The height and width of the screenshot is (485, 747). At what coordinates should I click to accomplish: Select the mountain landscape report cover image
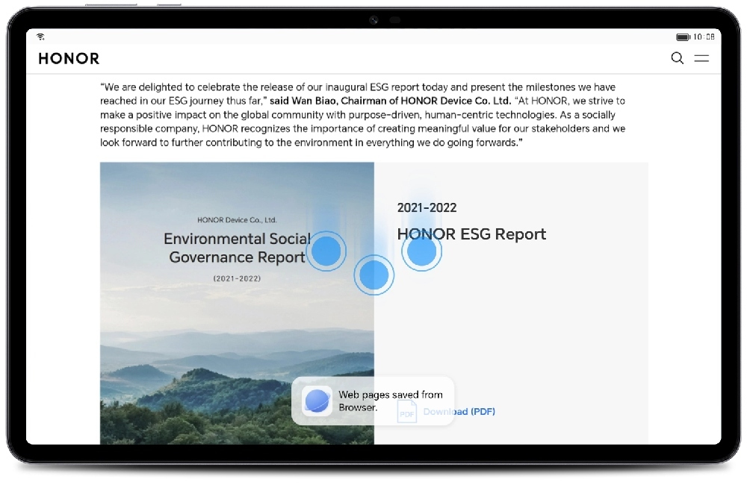[237, 303]
